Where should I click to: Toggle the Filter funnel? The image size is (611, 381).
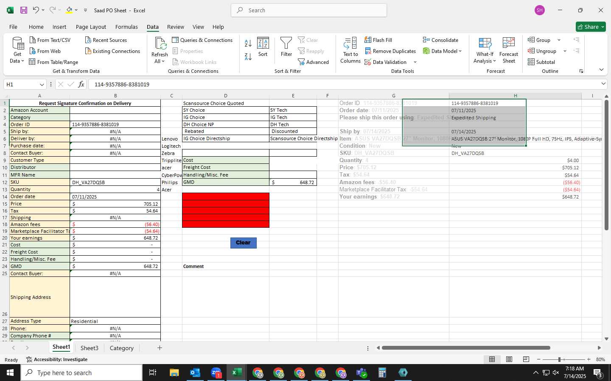pyautogui.click(x=286, y=47)
